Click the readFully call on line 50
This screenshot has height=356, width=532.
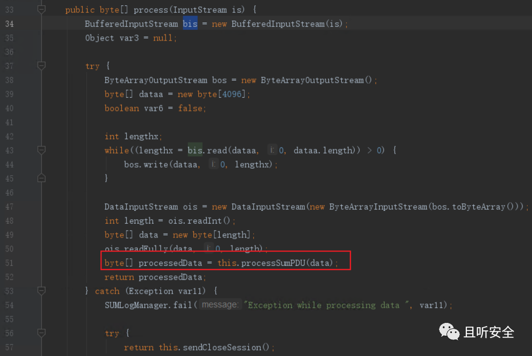point(146,249)
